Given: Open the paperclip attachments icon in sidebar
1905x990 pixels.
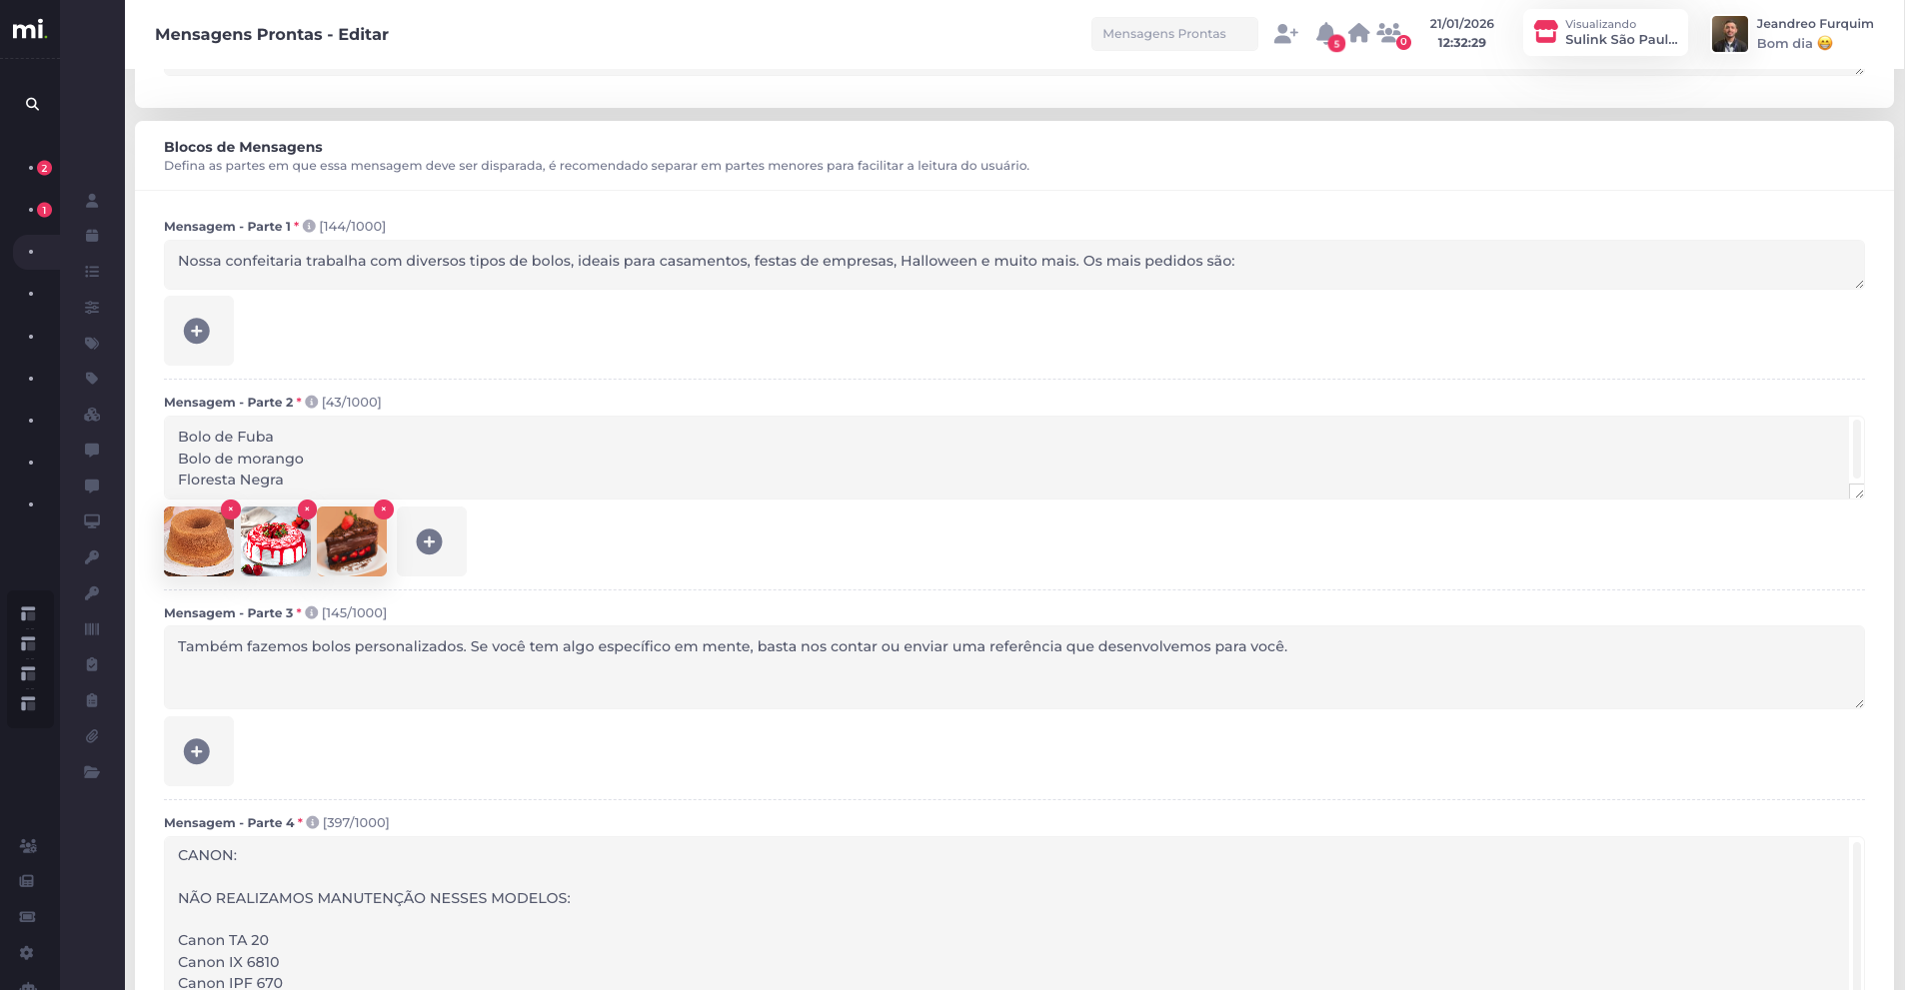Looking at the screenshot, I should tap(92, 736).
